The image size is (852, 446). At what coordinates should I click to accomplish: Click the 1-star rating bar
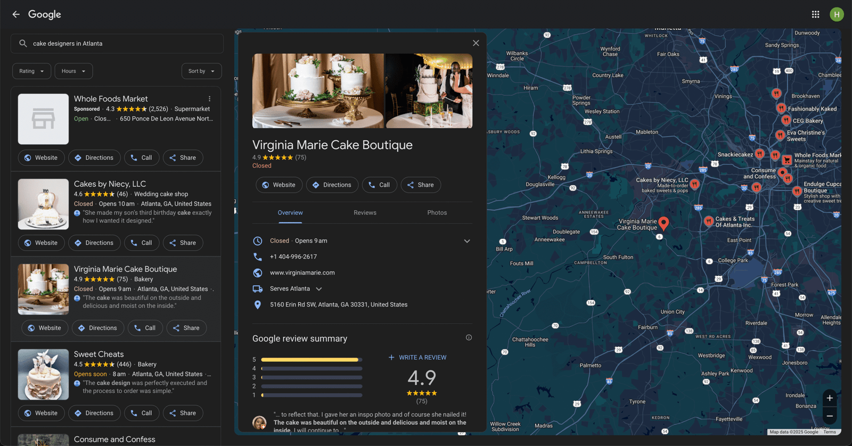coord(312,395)
